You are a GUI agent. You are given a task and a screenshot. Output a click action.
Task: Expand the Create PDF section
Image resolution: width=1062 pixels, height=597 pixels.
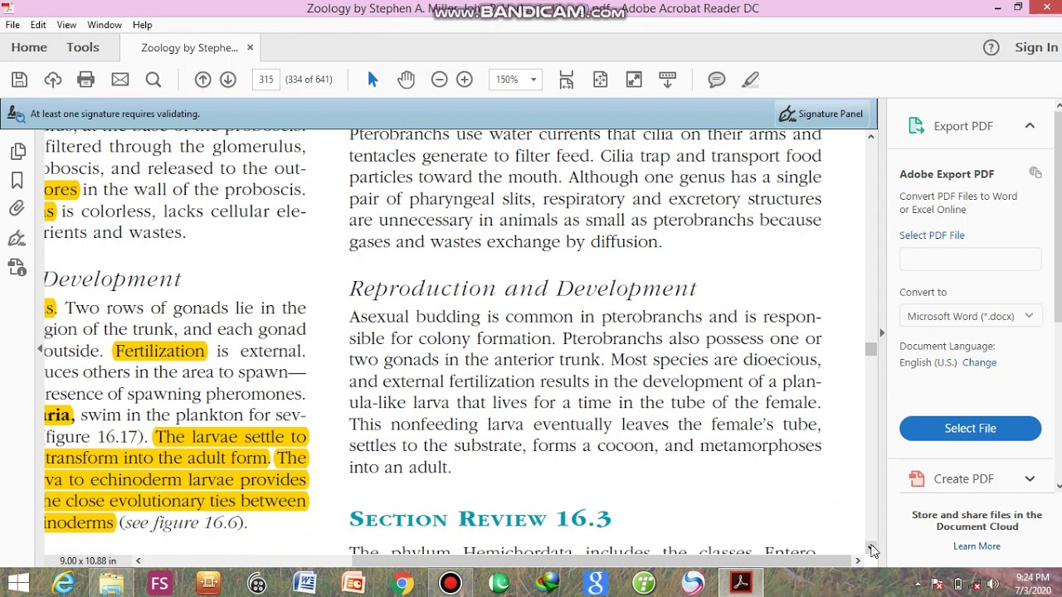point(1030,478)
